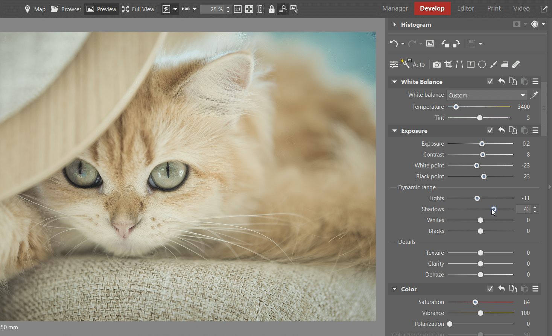Click the white balance eyedropper
The width and height of the screenshot is (552, 336).
click(534, 95)
